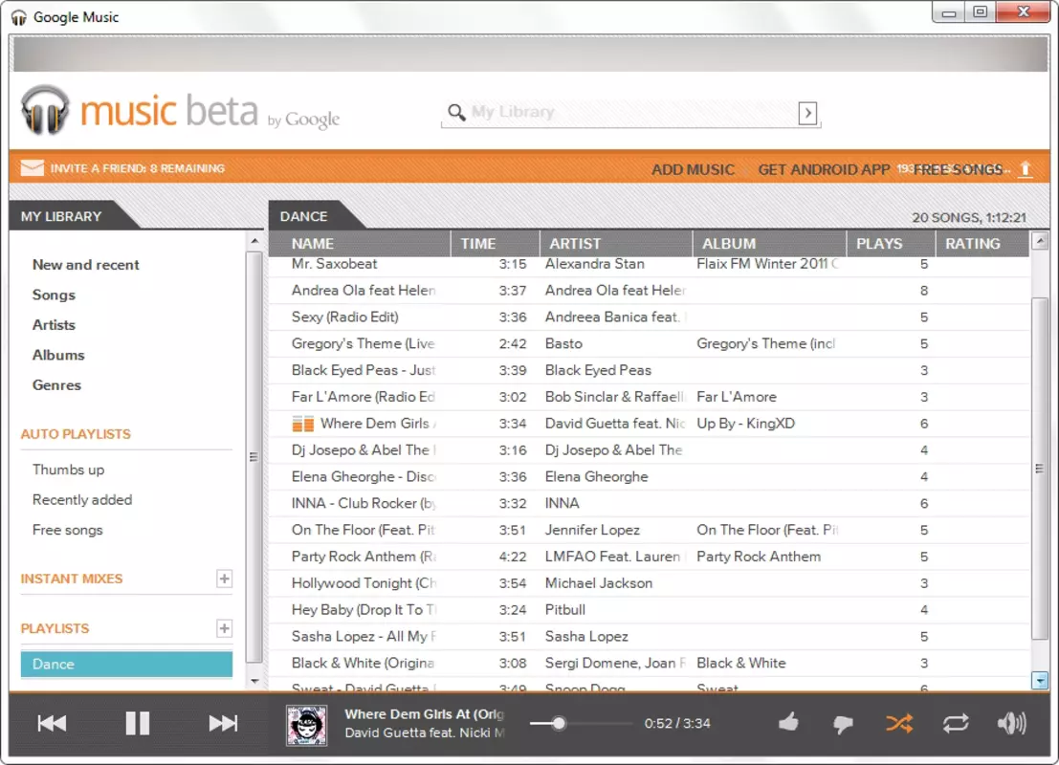Open the Albums library view

(58, 355)
